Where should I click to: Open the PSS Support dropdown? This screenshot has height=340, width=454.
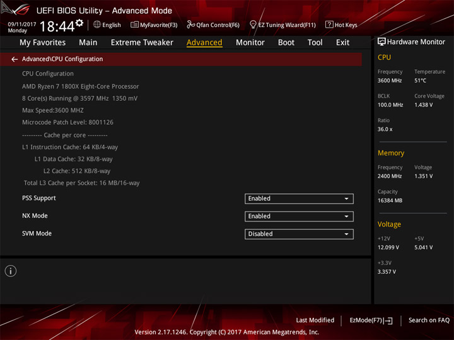tap(299, 198)
